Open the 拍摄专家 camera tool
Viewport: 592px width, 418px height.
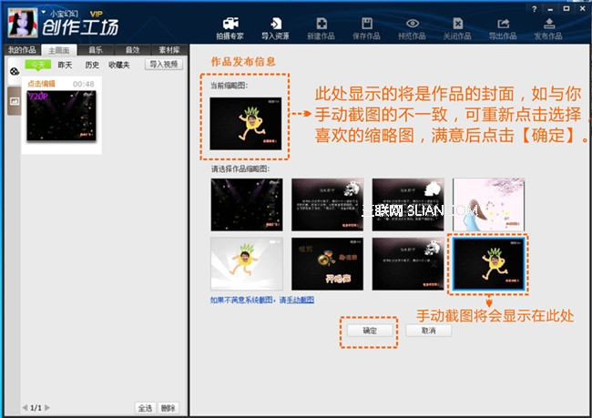click(230, 28)
